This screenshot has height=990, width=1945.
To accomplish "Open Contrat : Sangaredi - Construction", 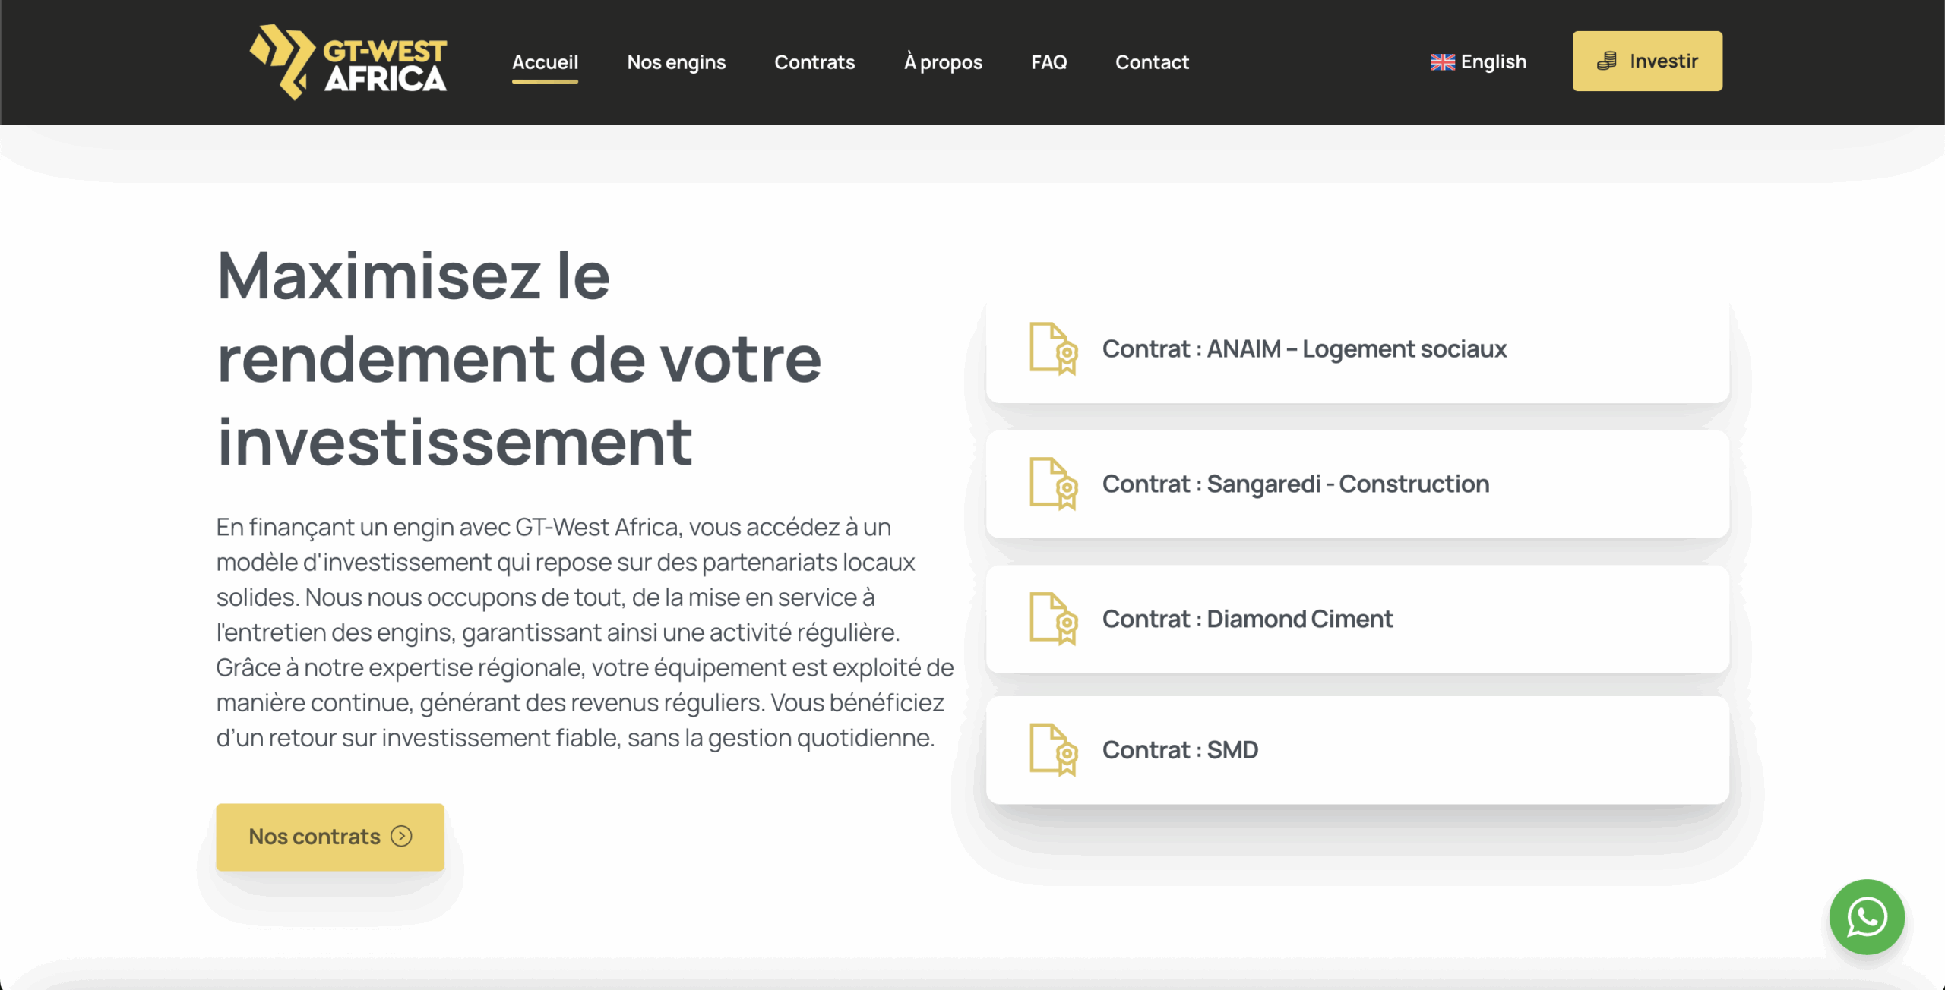I will pos(1357,484).
